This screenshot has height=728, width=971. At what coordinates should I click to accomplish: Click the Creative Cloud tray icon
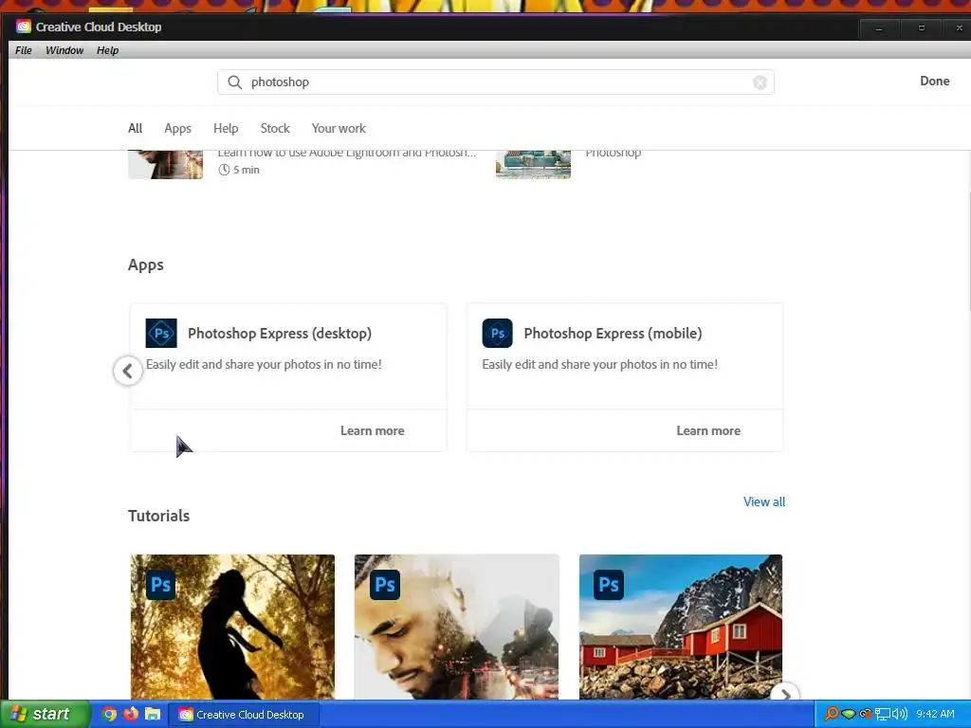pyautogui.click(x=866, y=714)
